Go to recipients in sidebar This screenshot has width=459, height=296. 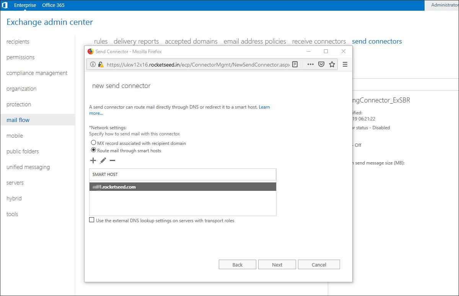[x=18, y=42]
